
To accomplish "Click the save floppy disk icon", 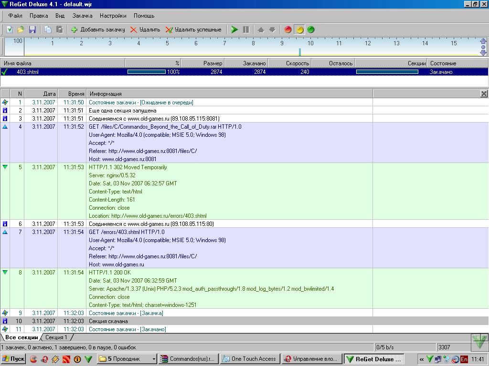I will click(x=32, y=30).
